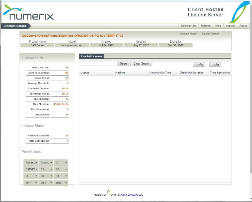Click the Threshold Period value 1m 0s
This screenshot has width=252, height=202.
point(65,94)
